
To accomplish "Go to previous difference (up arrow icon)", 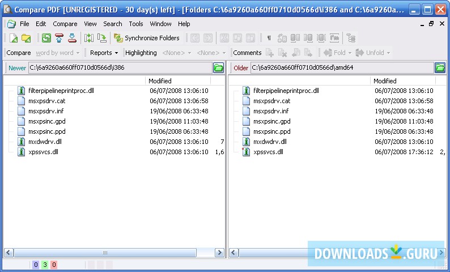I will [x=60, y=38].
